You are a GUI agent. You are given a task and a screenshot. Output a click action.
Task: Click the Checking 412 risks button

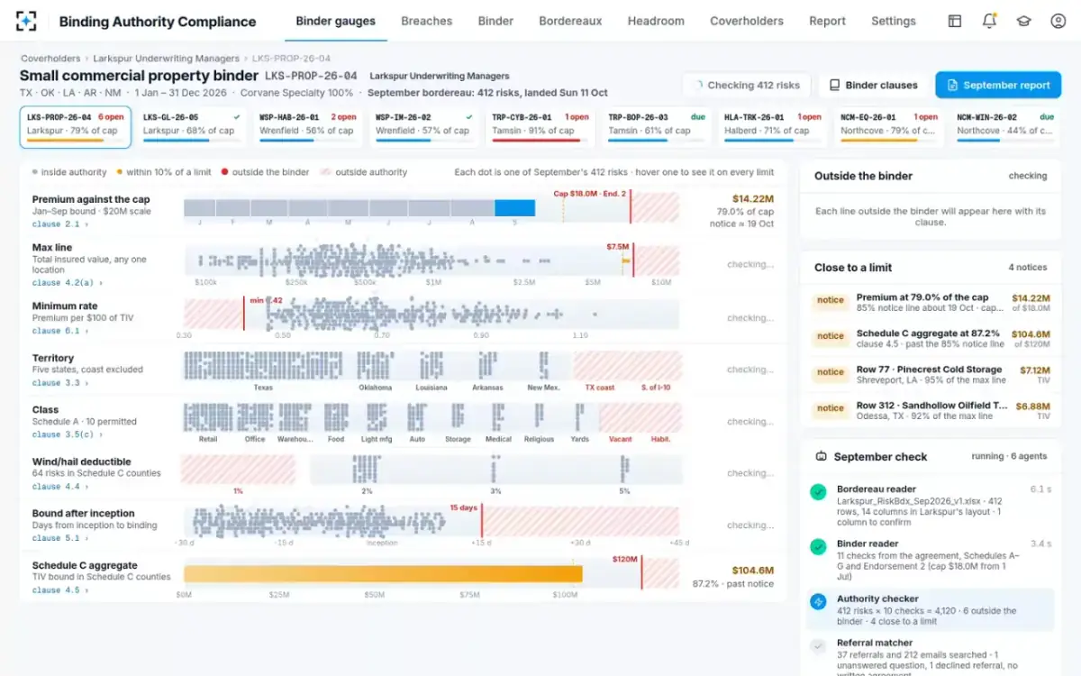746,85
